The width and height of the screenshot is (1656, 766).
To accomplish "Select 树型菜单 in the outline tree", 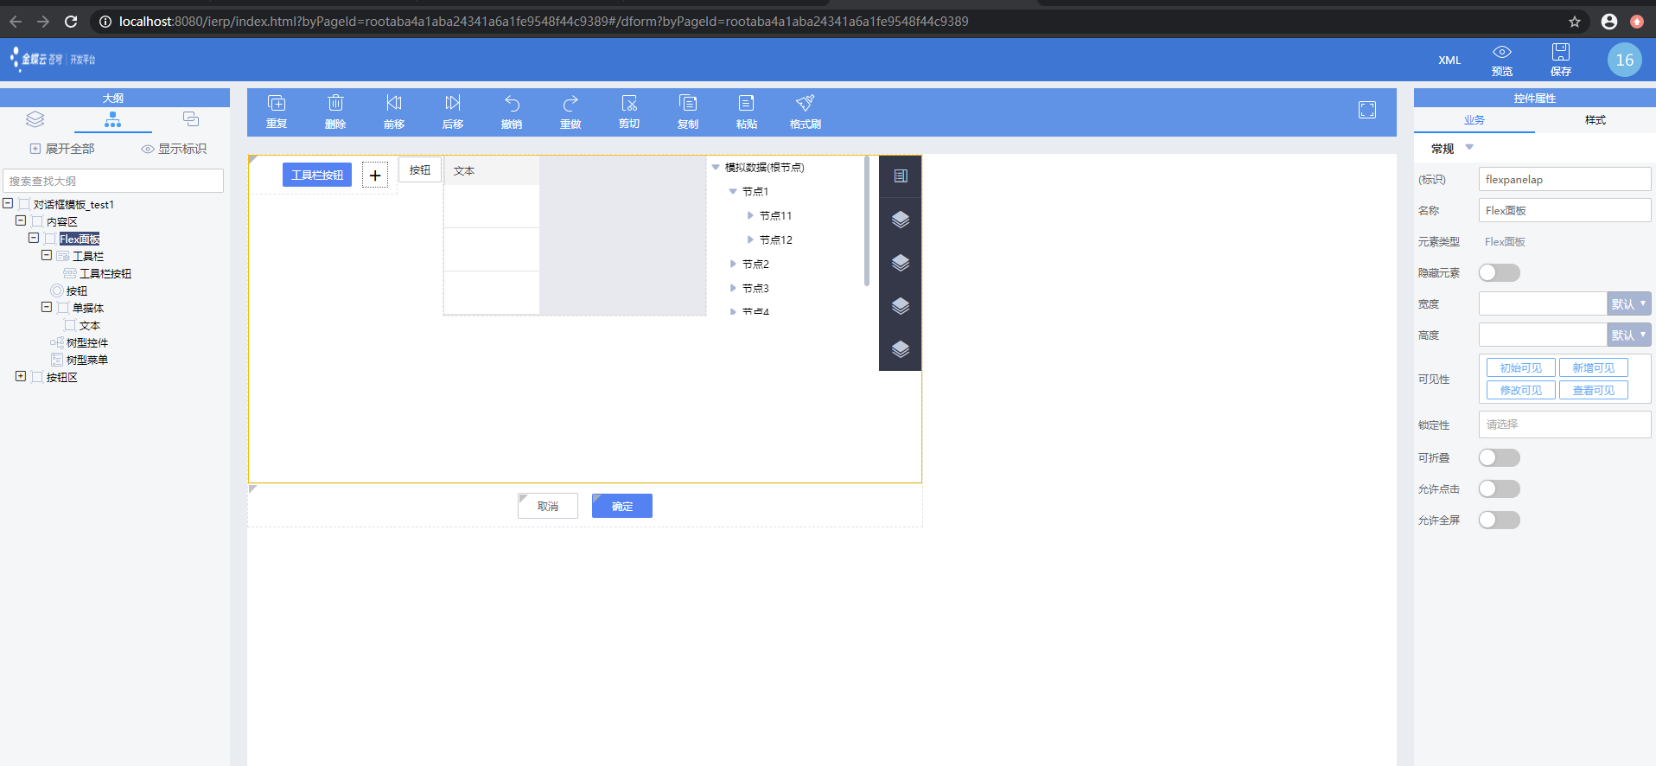I will coord(87,361).
